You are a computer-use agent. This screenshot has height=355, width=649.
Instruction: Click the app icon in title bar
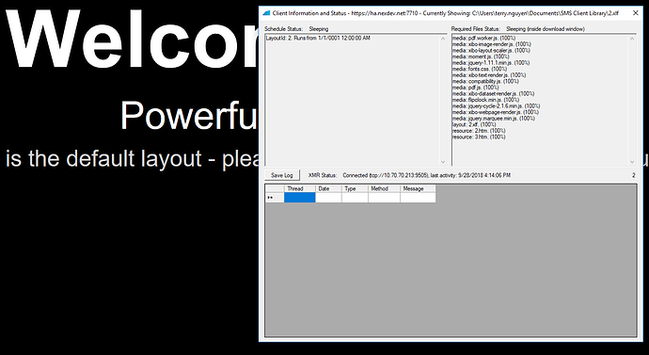point(267,13)
